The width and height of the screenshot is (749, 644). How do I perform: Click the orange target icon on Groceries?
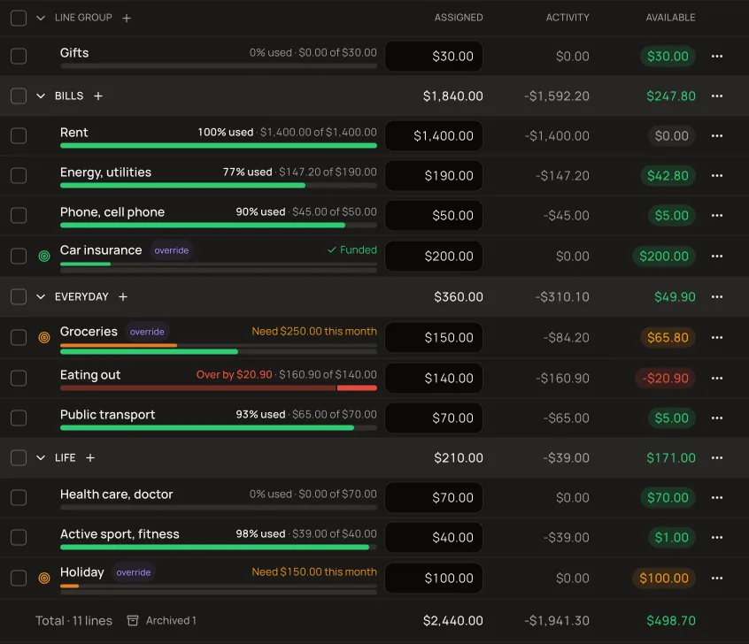(44, 338)
